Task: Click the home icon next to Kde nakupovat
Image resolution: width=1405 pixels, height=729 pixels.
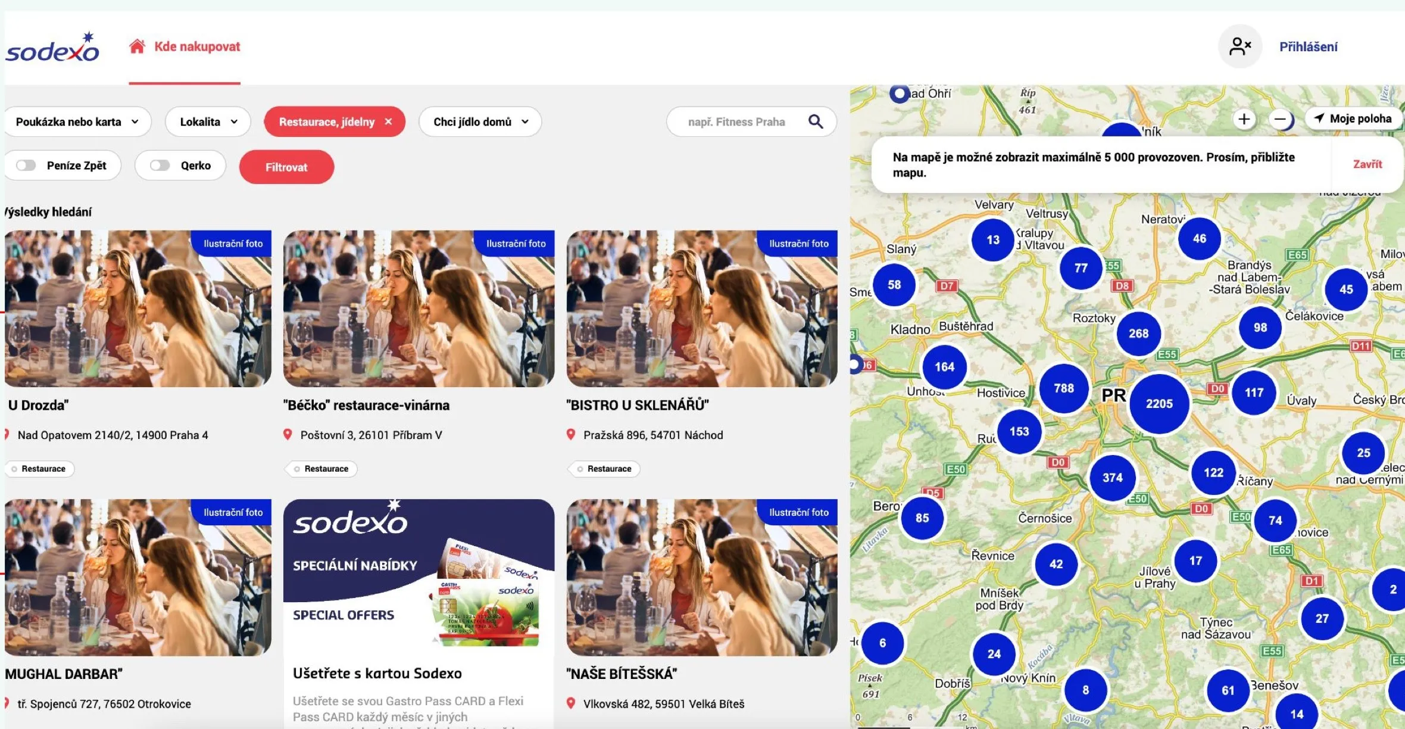Action: point(137,46)
